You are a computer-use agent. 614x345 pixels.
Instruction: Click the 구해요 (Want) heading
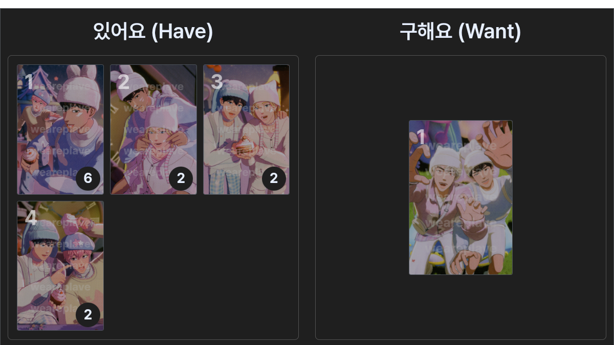click(461, 32)
